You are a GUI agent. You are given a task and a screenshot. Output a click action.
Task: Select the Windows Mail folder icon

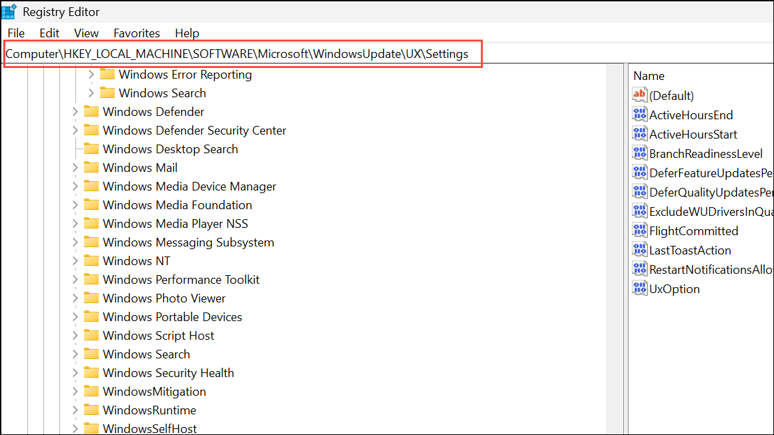[91, 167]
